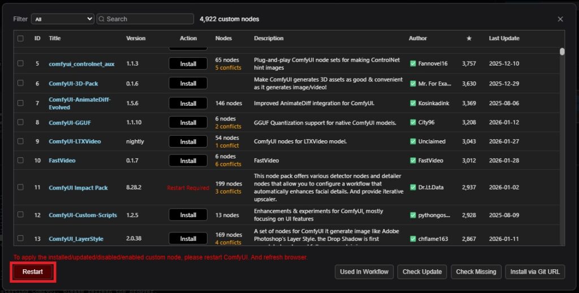Click Install via Git URL

tap(534, 272)
